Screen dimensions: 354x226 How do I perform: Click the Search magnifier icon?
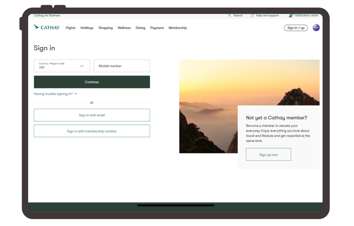(x=230, y=16)
